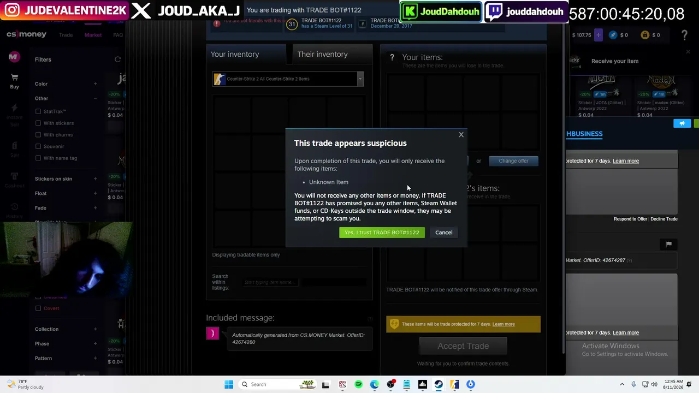This screenshot has height=393, width=699.
Task: Open the Trade tab on cs.money
Action: [x=66, y=35]
